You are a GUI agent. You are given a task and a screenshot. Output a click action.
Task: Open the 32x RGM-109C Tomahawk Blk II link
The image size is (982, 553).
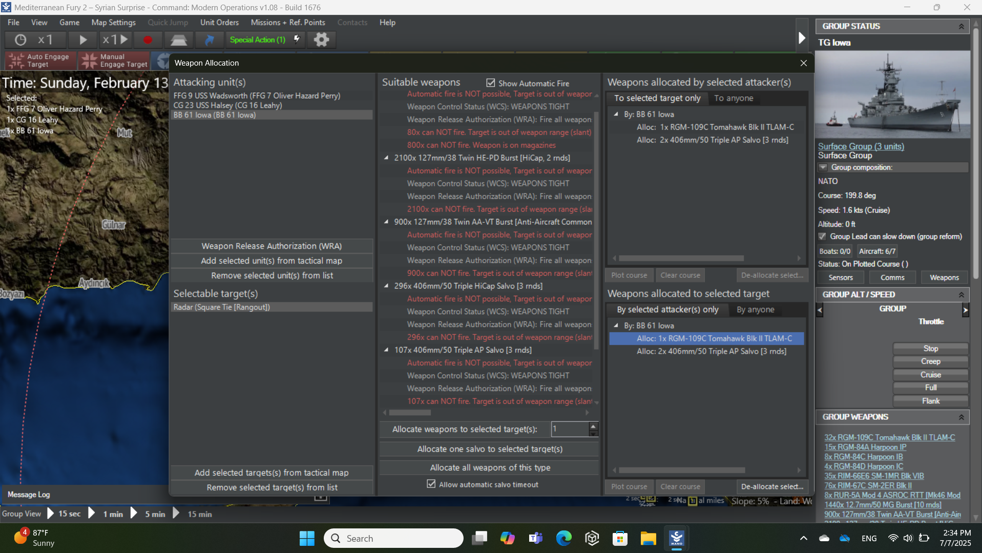[889, 437]
